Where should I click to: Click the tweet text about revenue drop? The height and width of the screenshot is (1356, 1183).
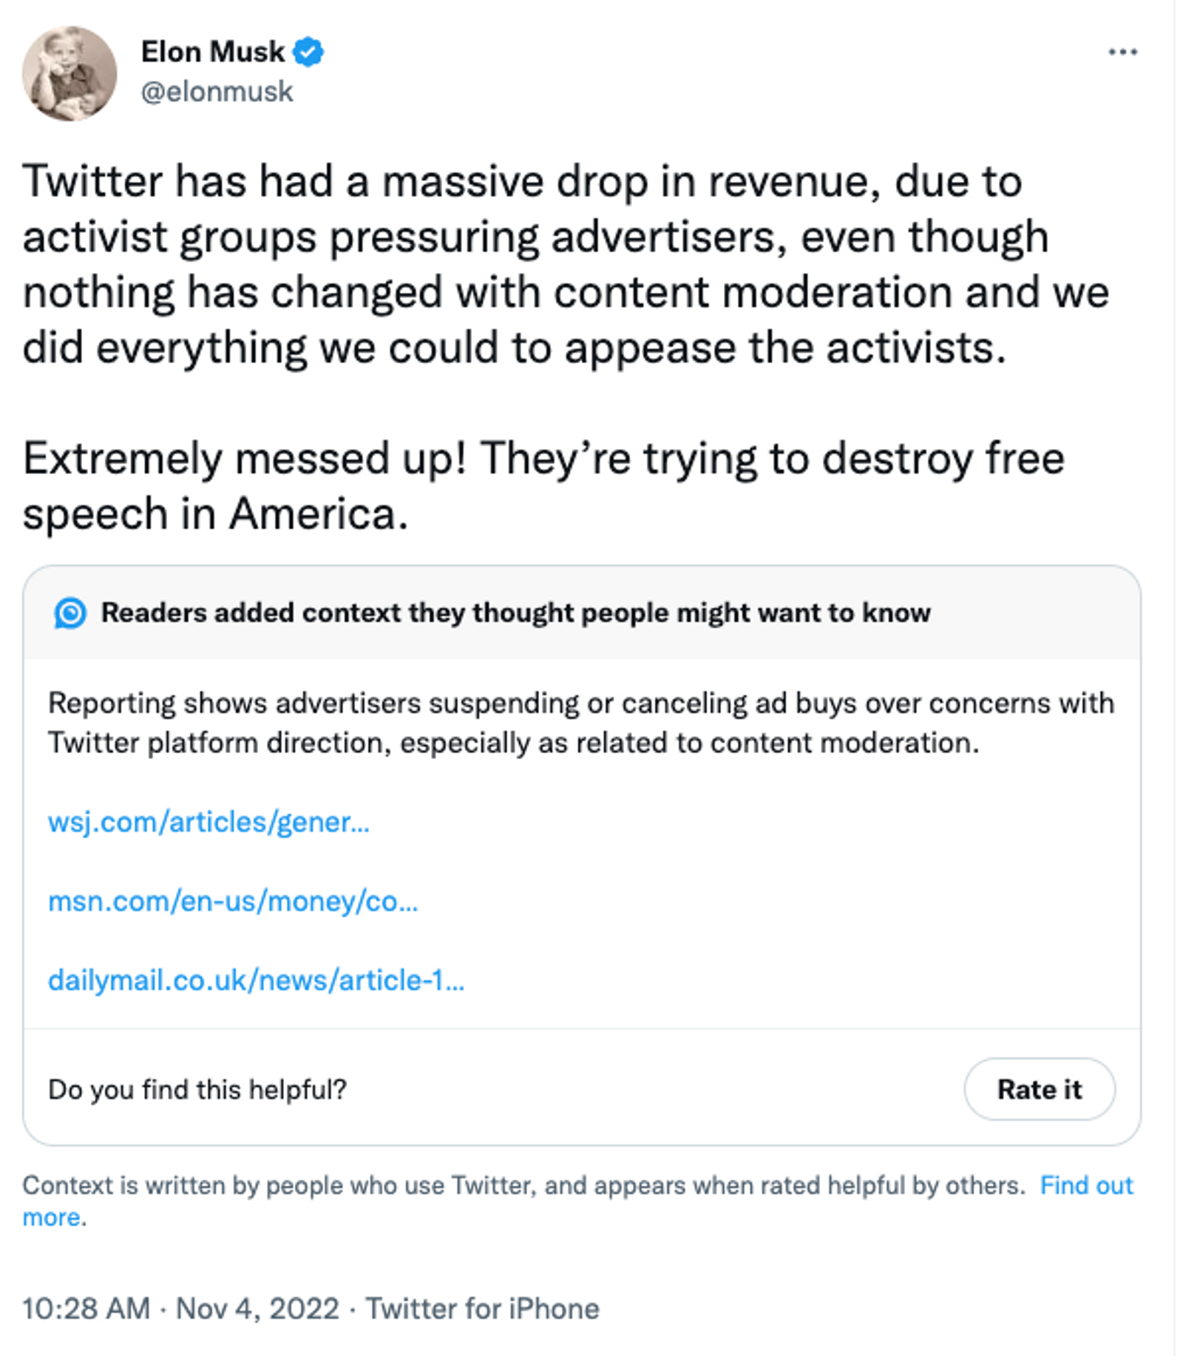point(566,265)
